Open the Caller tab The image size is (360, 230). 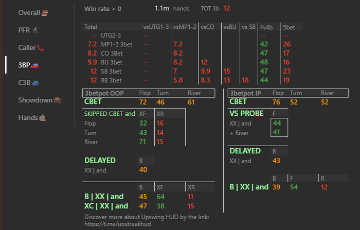[x=31, y=47]
